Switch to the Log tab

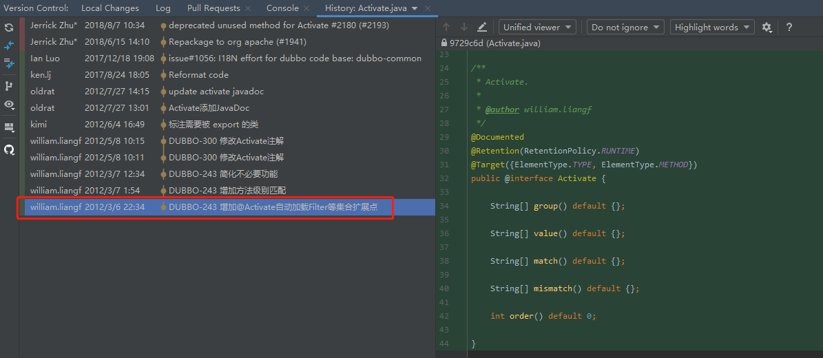(x=163, y=8)
